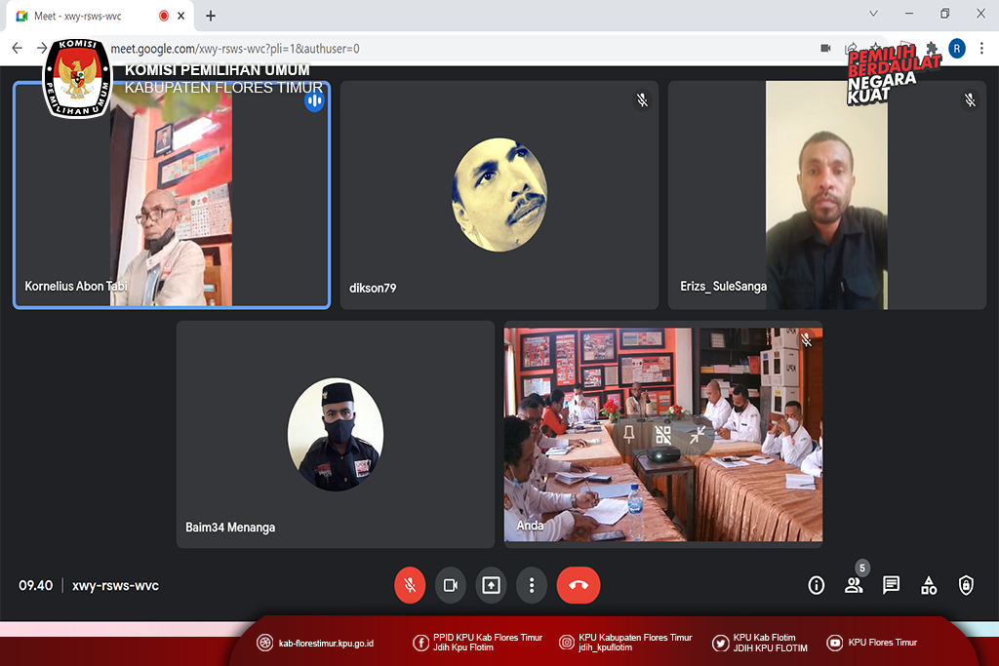
Task: Open the Chrome three-dot menu
Action: (x=982, y=48)
